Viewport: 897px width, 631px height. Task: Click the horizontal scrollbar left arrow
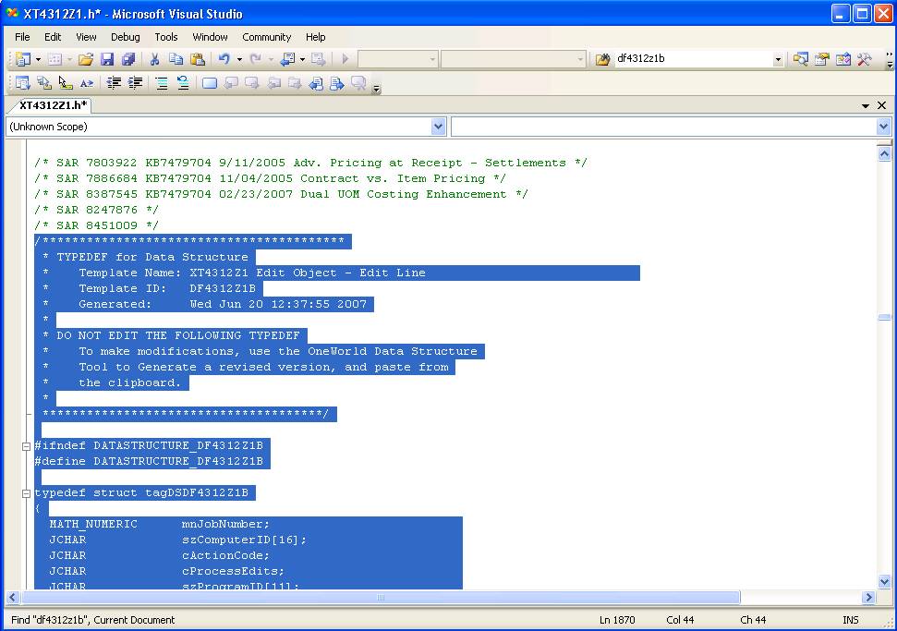pos(13,597)
